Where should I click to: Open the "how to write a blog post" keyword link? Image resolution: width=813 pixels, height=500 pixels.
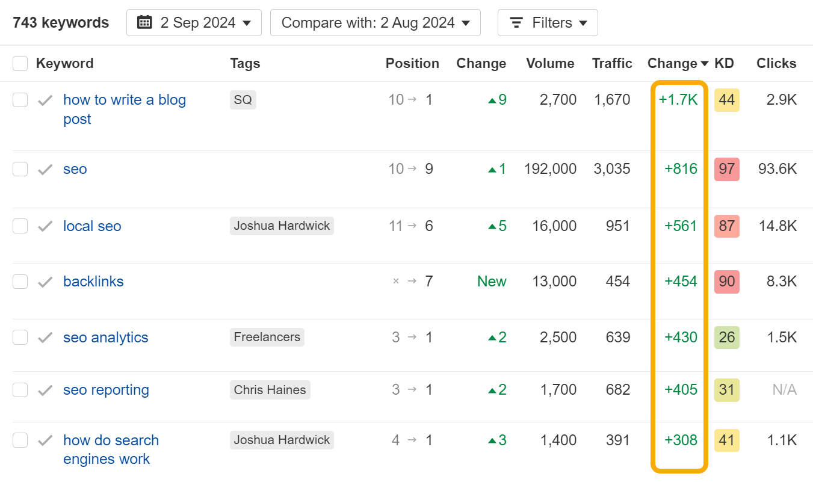tap(124, 100)
